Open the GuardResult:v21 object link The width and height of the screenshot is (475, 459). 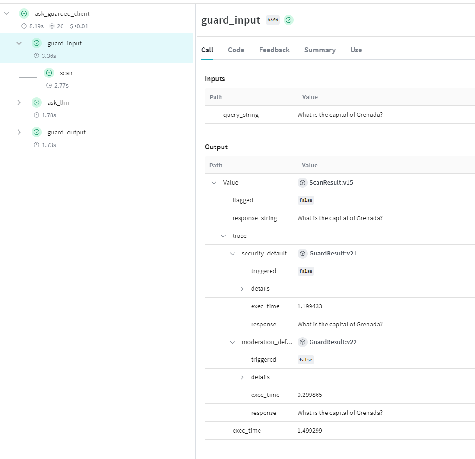[333, 254]
